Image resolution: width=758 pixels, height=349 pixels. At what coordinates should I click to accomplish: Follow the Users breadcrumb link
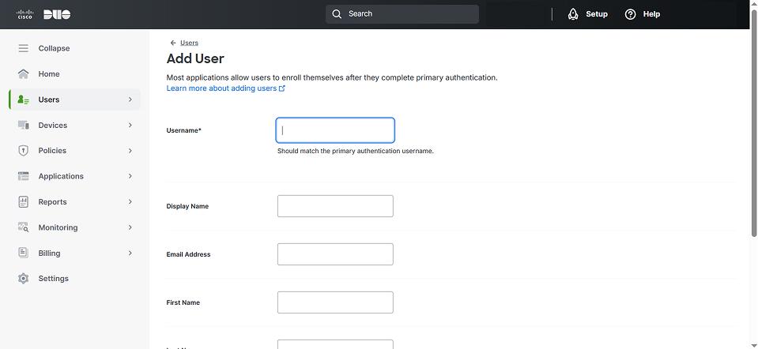(189, 43)
